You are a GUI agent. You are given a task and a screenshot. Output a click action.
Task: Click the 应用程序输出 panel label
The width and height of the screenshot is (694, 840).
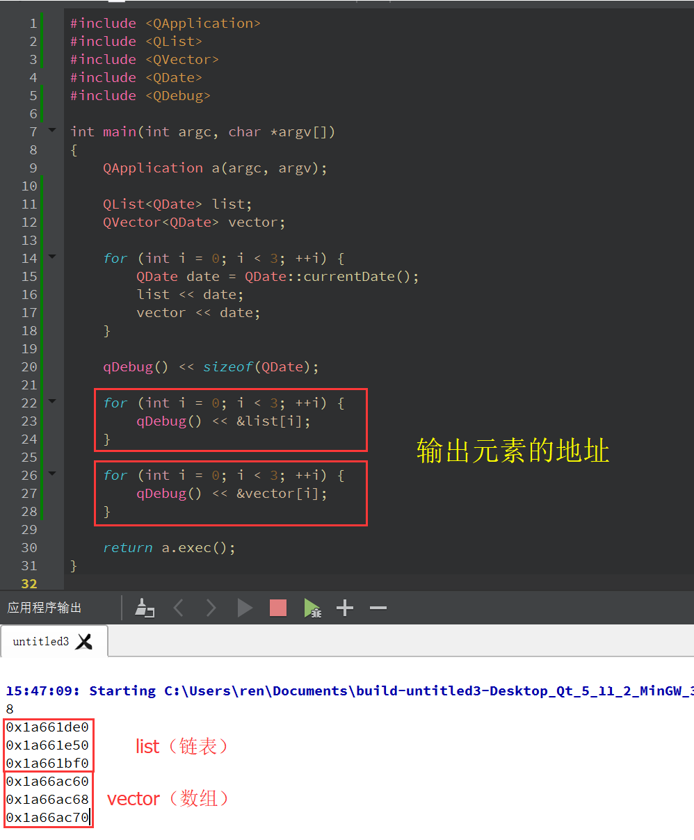[x=43, y=608]
